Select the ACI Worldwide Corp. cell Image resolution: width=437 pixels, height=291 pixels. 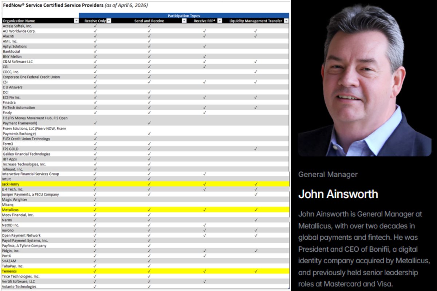click(x=40, y=31)
